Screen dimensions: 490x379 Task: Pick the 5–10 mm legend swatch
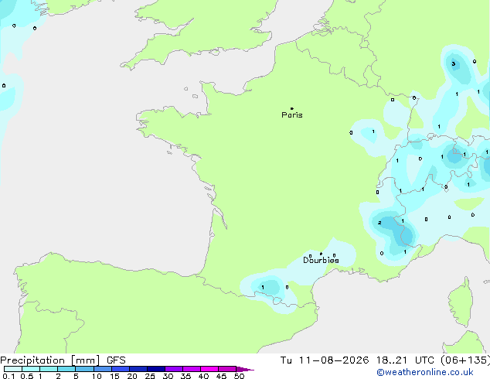click(84, 369)
